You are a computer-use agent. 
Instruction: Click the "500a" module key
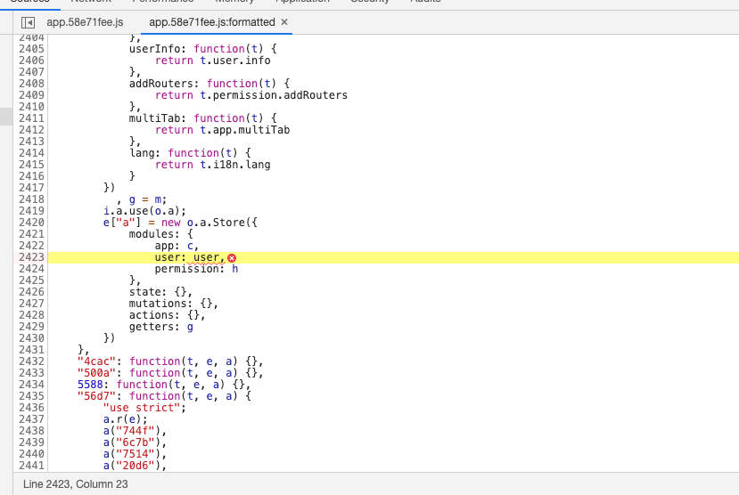click(x=96, y=373)
